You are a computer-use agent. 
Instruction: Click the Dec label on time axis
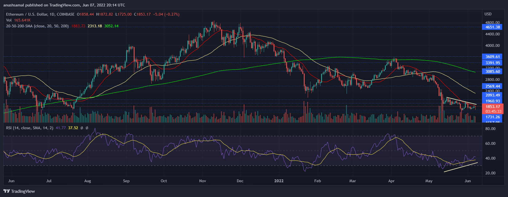coord(240,181)
